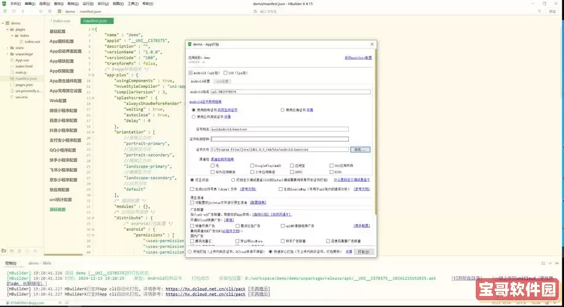
Task: Collapse the index folder under pages
Action: (12, 36)
